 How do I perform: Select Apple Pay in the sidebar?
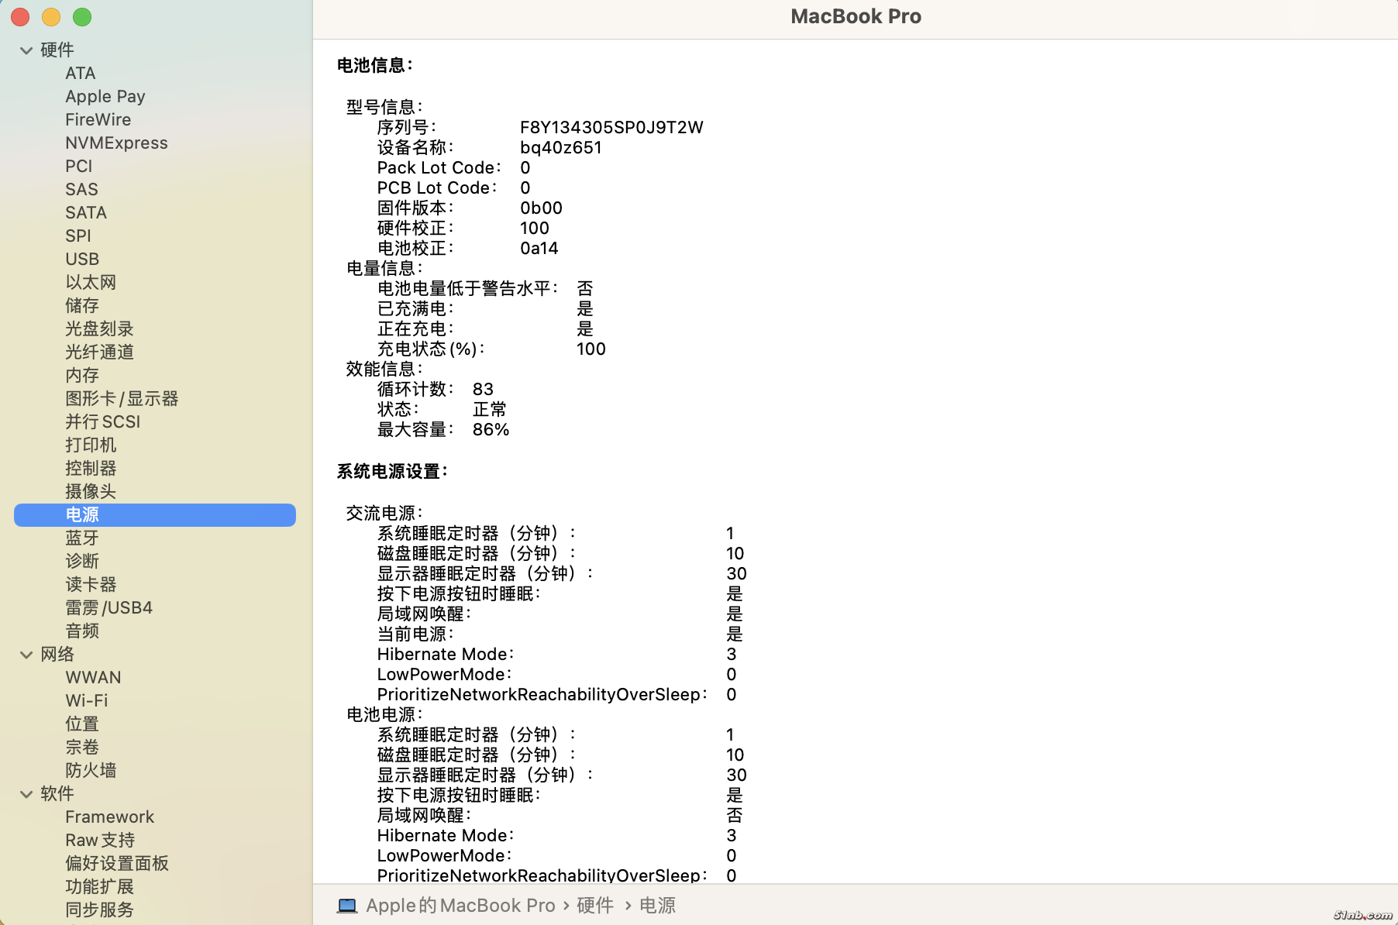coord(105,97)
